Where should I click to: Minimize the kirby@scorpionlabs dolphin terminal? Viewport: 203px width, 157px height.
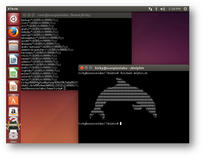pyautogui.click(x=86, y=68)
